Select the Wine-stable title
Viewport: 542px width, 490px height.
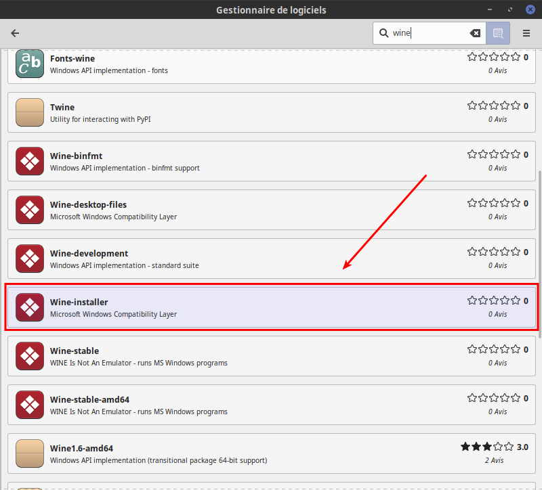tap(75, 351)
